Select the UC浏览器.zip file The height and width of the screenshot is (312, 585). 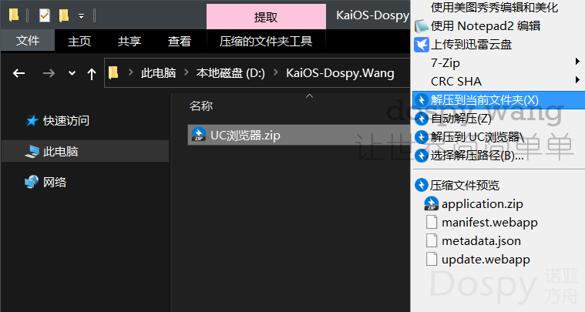tap(298, 135)
